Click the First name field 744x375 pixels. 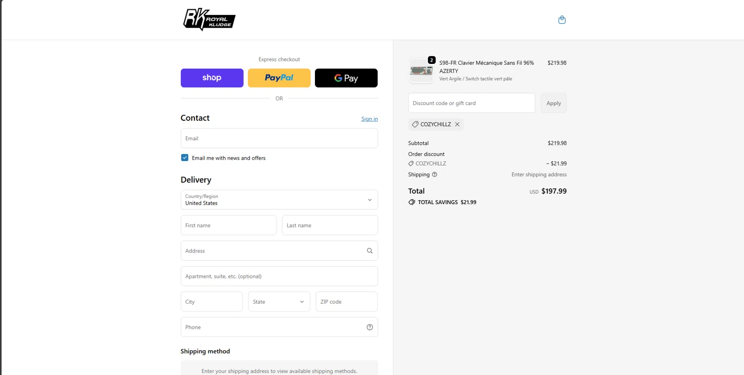coord(229,225)
